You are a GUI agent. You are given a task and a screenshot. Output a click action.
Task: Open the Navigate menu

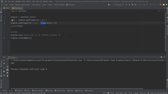pos(18,1)
